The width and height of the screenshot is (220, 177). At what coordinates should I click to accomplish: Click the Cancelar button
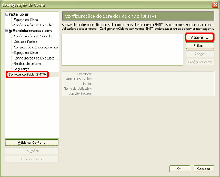204,169
